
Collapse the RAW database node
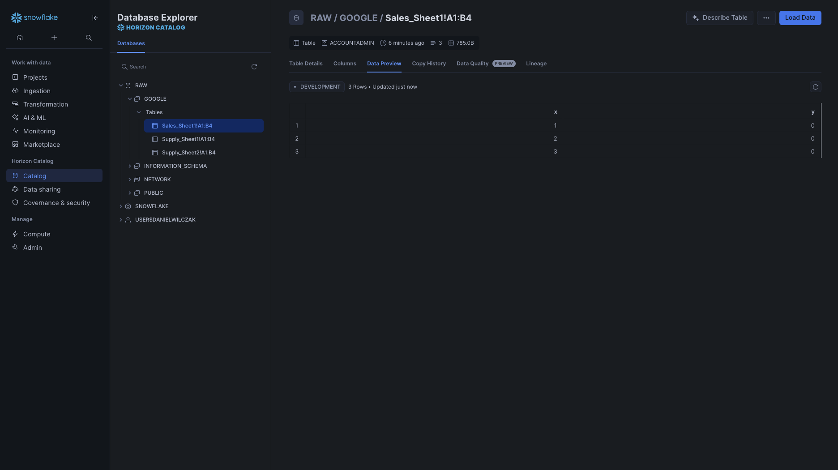pyautogui.click(x=121, y=85)
